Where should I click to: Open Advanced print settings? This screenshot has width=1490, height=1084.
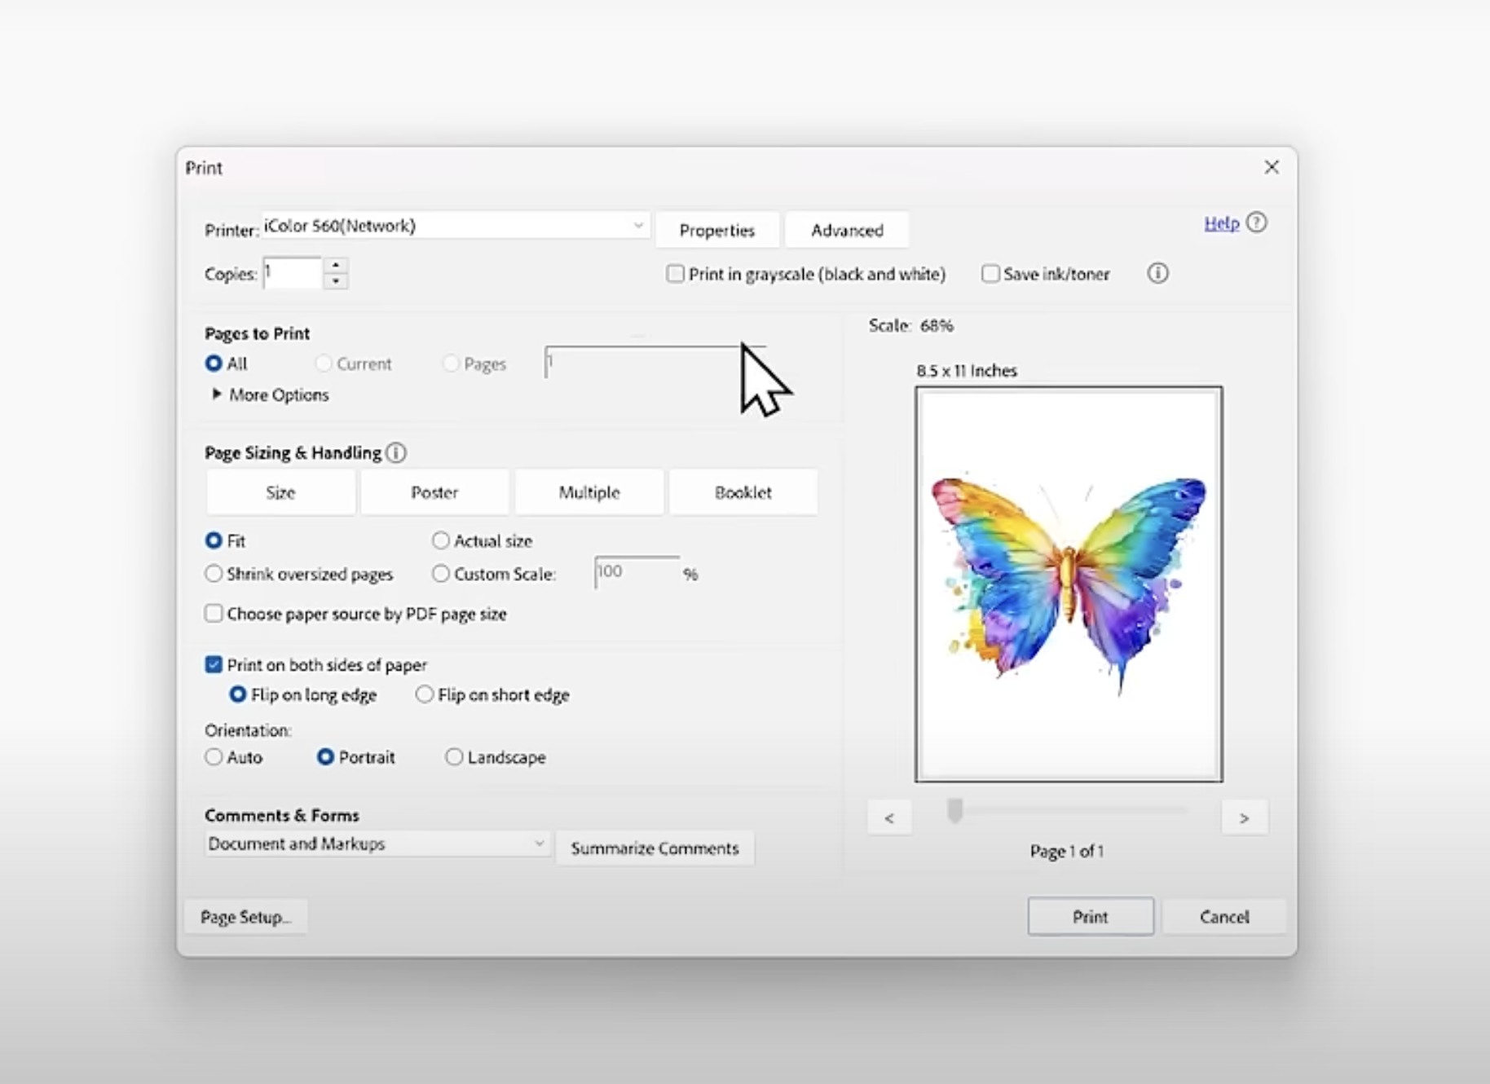[x=847, y=230]
